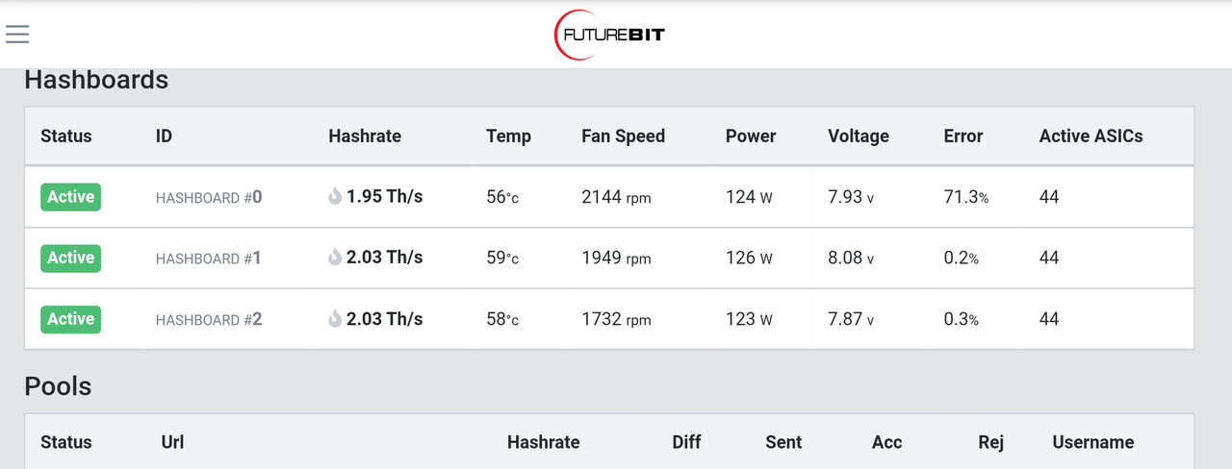Click the FutureBit logo

pos(610,35)
